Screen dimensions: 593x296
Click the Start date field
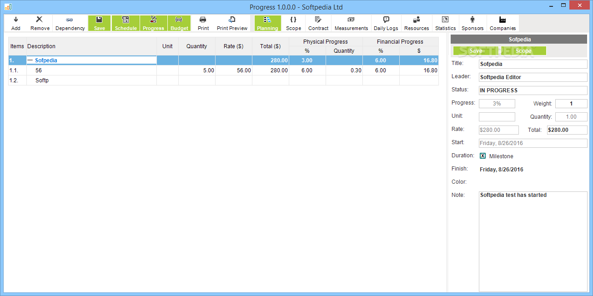tap(533, 143)
